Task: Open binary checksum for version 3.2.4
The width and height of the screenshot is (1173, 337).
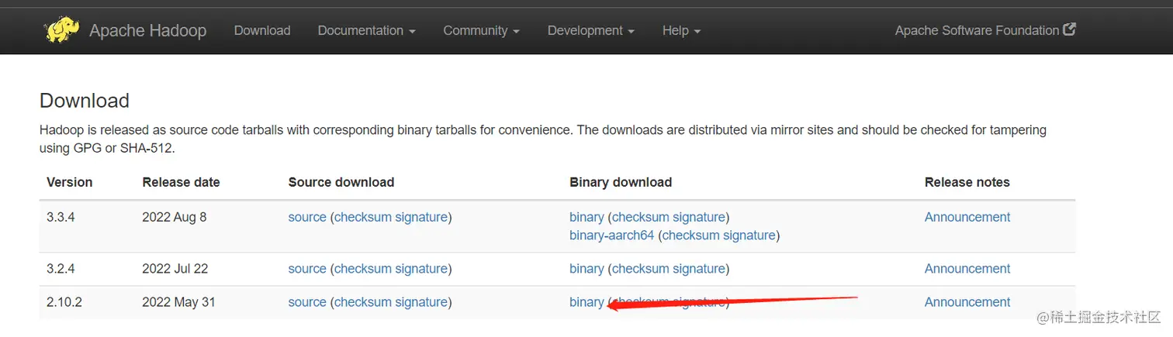Action: (x=641, y=270)
